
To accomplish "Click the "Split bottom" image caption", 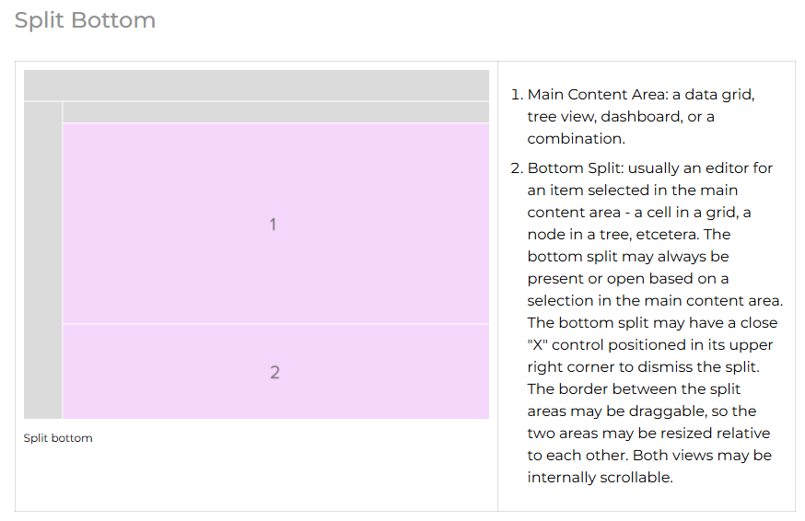I will (x=58, y=438).
